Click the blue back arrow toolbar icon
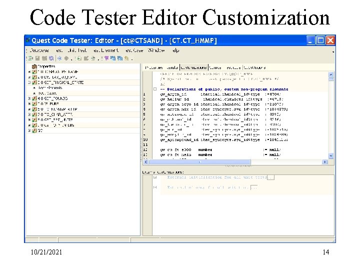360x270 pixels. 59,58
